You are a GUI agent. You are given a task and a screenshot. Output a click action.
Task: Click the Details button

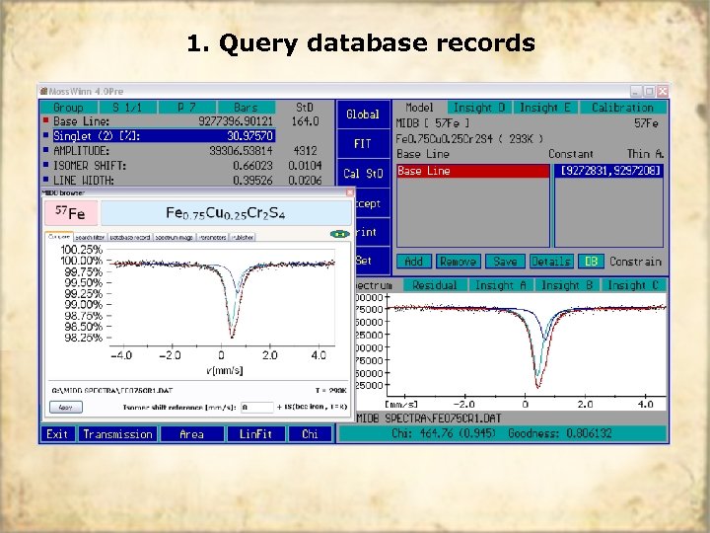[551, 262]
